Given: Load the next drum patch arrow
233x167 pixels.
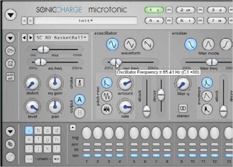Looking at the screenshot, I should click(31, 37).
